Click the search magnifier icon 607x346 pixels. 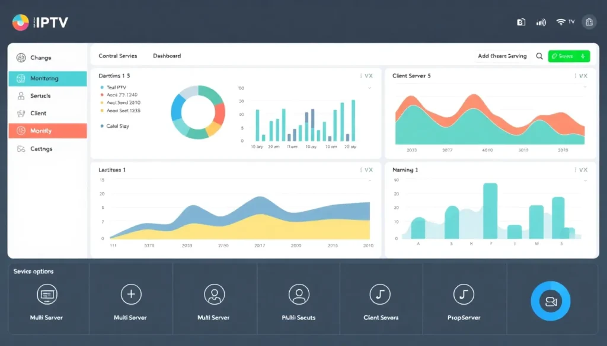pyautogui.click(x=539, y=56)
